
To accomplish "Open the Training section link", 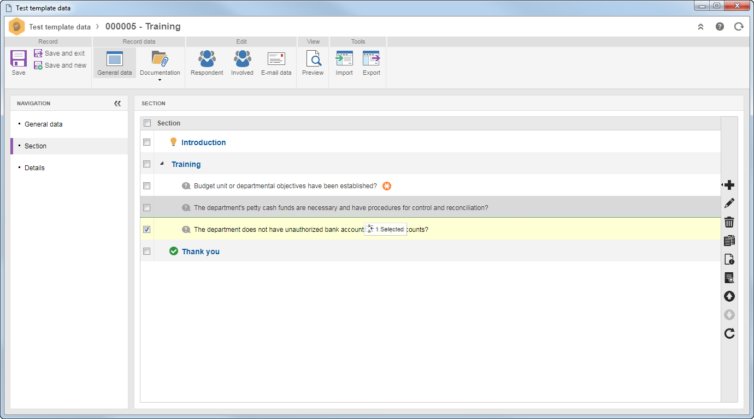I will coord(186,164).
